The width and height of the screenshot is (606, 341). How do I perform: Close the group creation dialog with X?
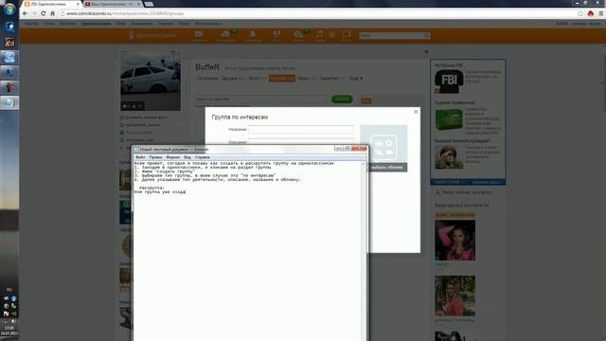[x=416, y=112]
